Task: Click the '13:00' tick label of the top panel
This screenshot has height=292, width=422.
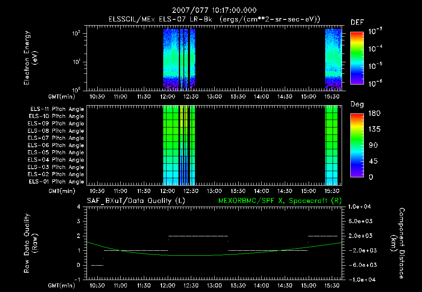Action: 214,97
